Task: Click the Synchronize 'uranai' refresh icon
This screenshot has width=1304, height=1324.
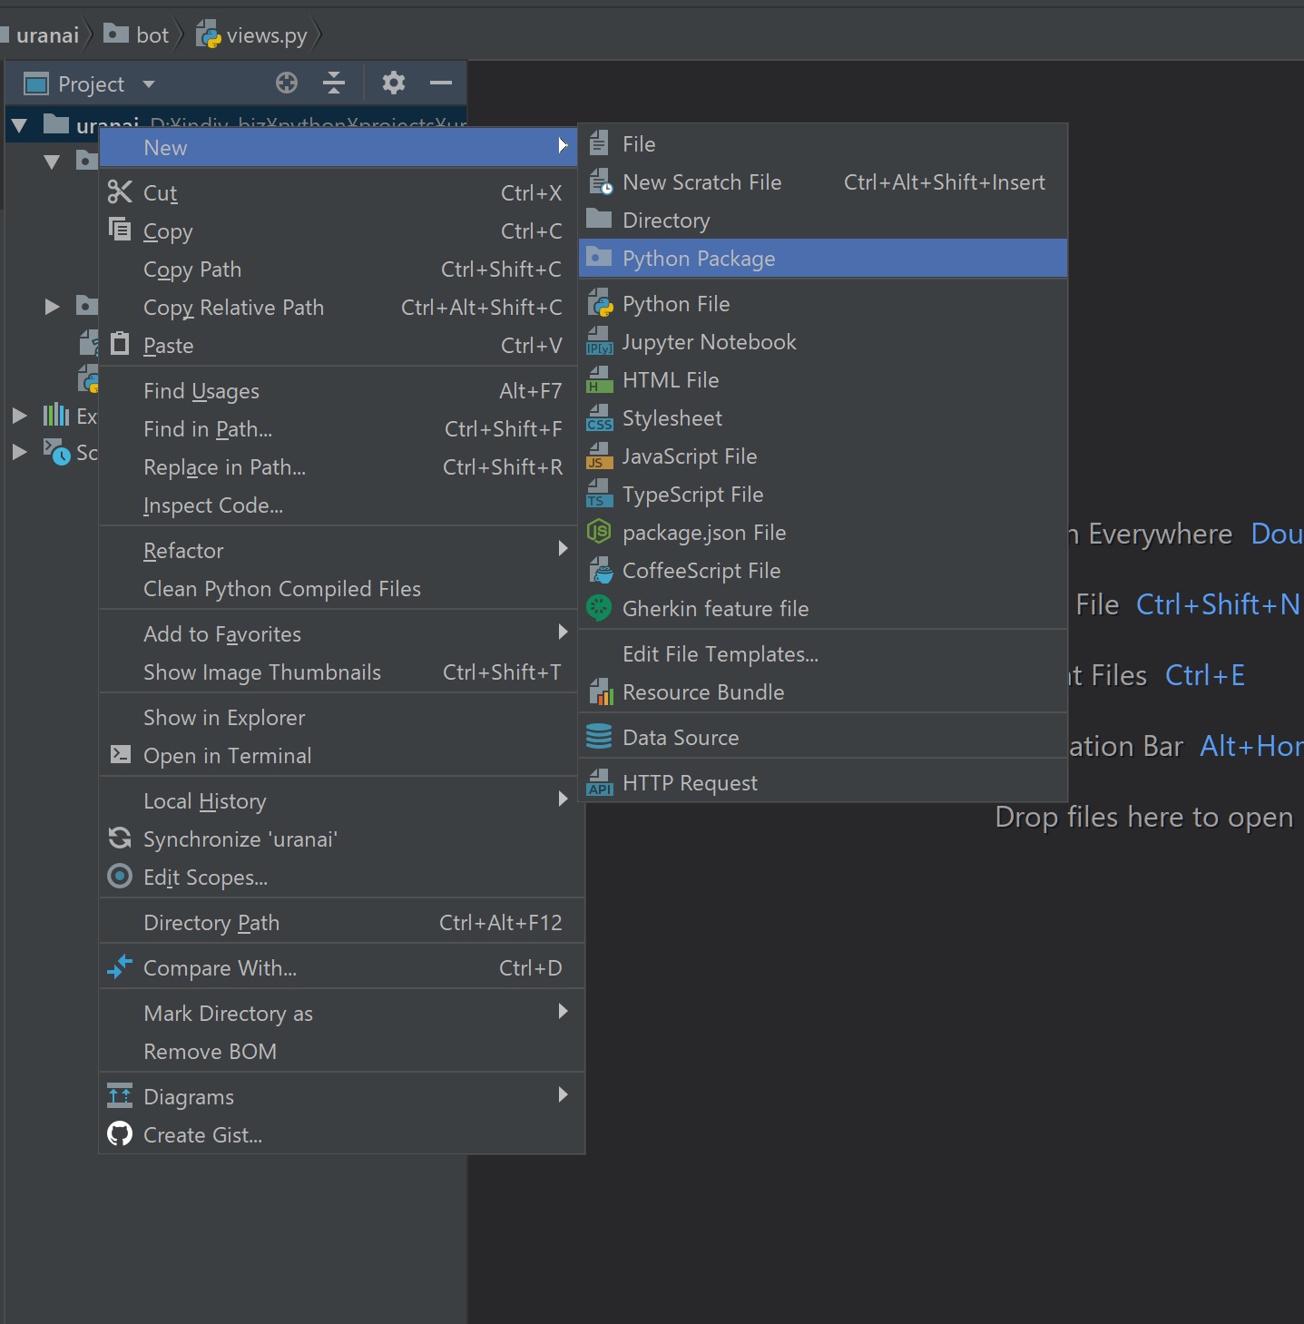Action: tap(119, 839)
